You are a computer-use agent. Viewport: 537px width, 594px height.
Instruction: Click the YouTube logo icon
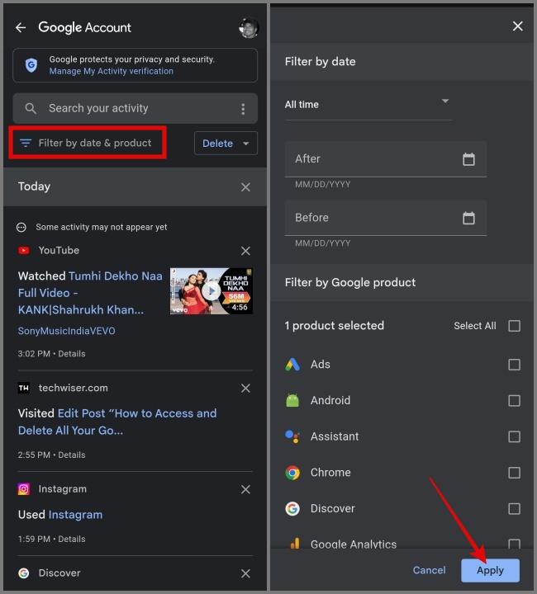[x=24, y=251]
